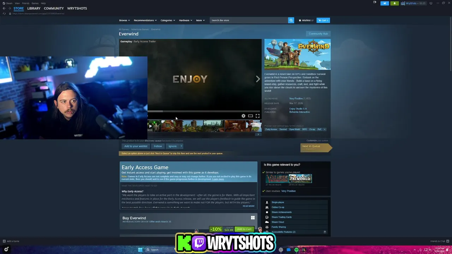452x254 pixels.
Task: Click the Ignore button
Action: [x=172, y=146]
